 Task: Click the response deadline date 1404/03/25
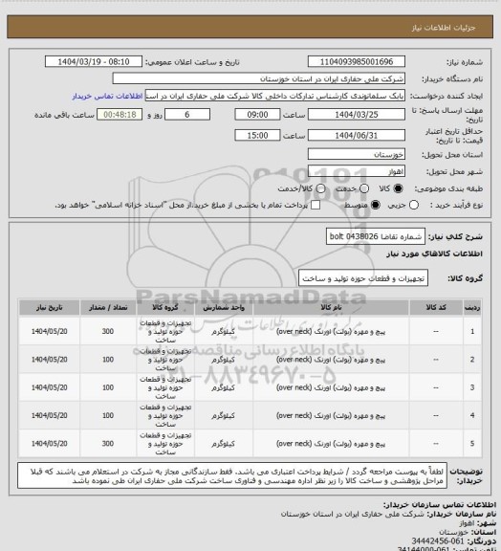coord(357,115)
